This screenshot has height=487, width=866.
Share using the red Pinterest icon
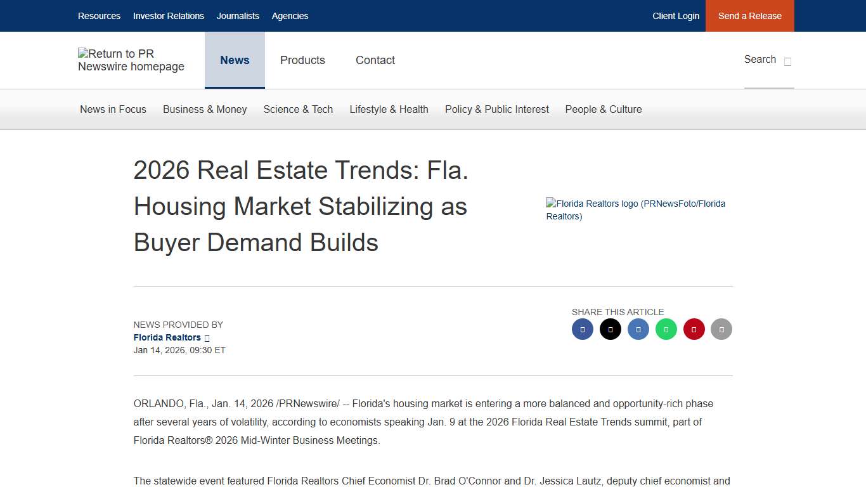tap(694, 328)
